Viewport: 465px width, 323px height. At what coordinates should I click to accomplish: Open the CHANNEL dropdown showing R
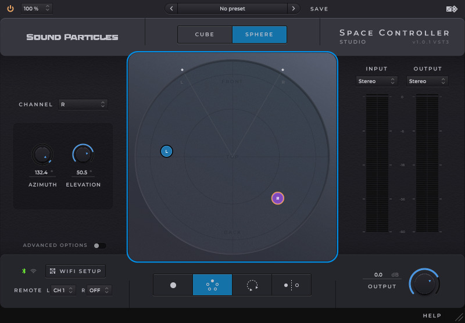(83, 105)
